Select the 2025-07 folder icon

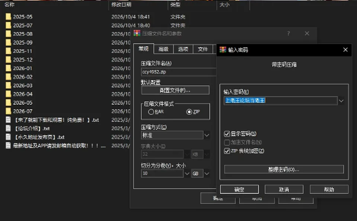9,25
